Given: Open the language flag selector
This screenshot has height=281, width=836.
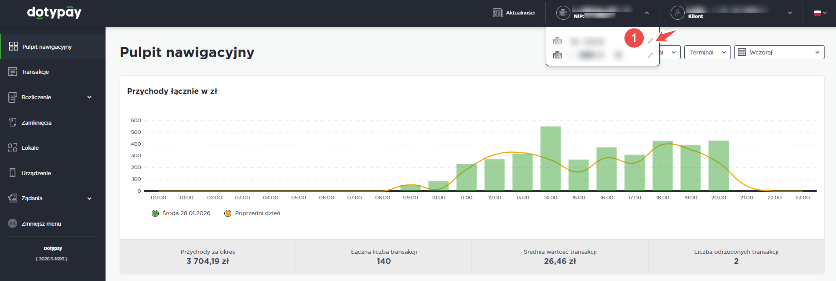Looking at the screenshot, I should point(820,13).
